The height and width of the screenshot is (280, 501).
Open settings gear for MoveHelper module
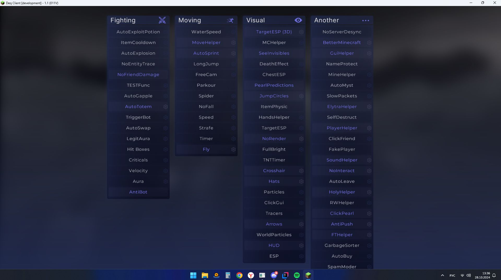coord(233,42)
